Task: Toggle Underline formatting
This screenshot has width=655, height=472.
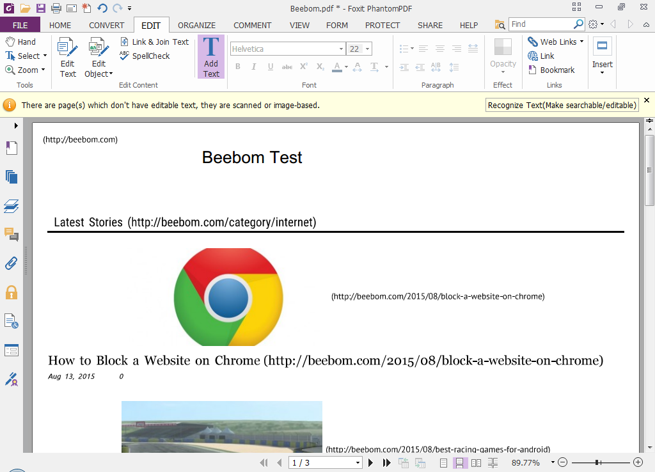Action: tap(271, 67)
